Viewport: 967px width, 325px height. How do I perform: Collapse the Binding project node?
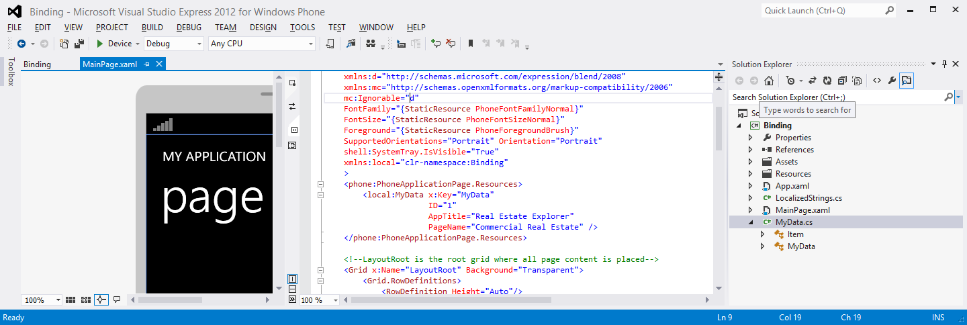pos(739,126)
